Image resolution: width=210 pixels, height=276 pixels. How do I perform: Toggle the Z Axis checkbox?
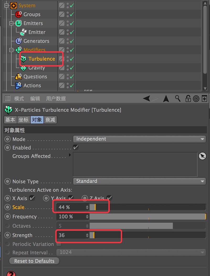(x=109, y=198)
